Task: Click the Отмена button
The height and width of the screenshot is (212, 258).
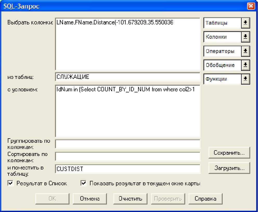Action: 90,199
